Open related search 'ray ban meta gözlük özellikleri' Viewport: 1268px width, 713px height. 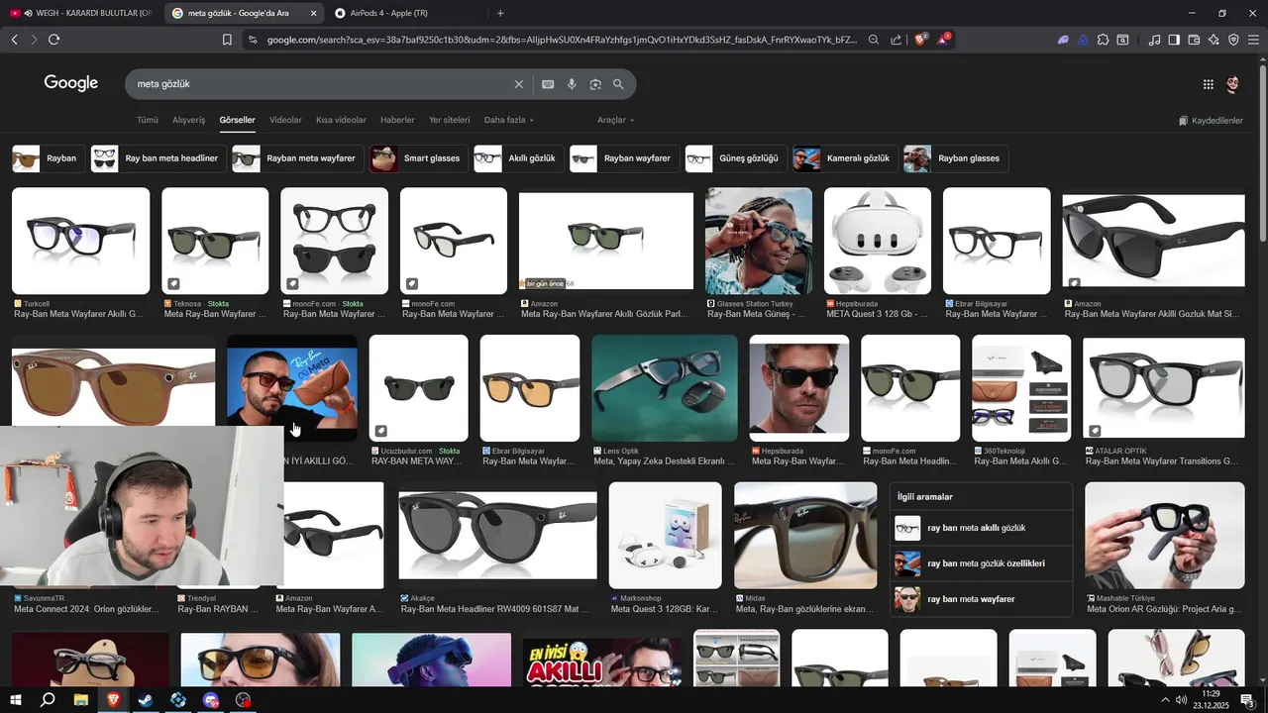point(981,563)
